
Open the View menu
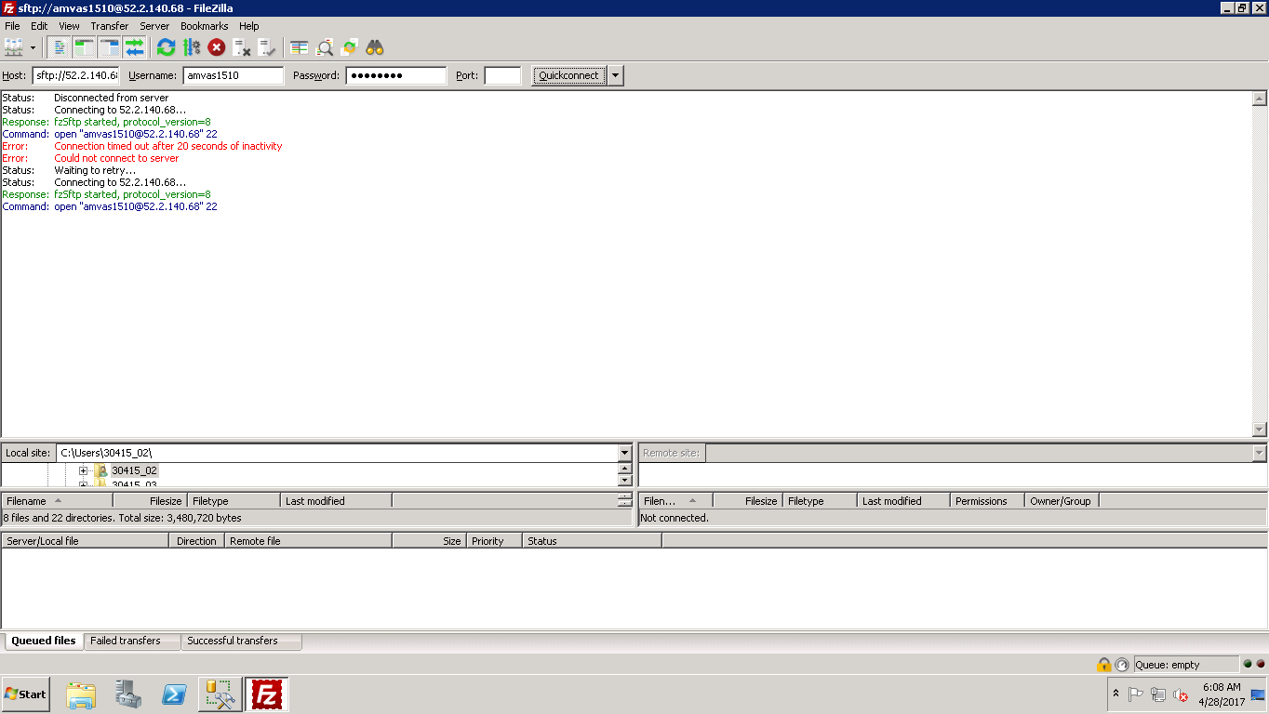69,26
